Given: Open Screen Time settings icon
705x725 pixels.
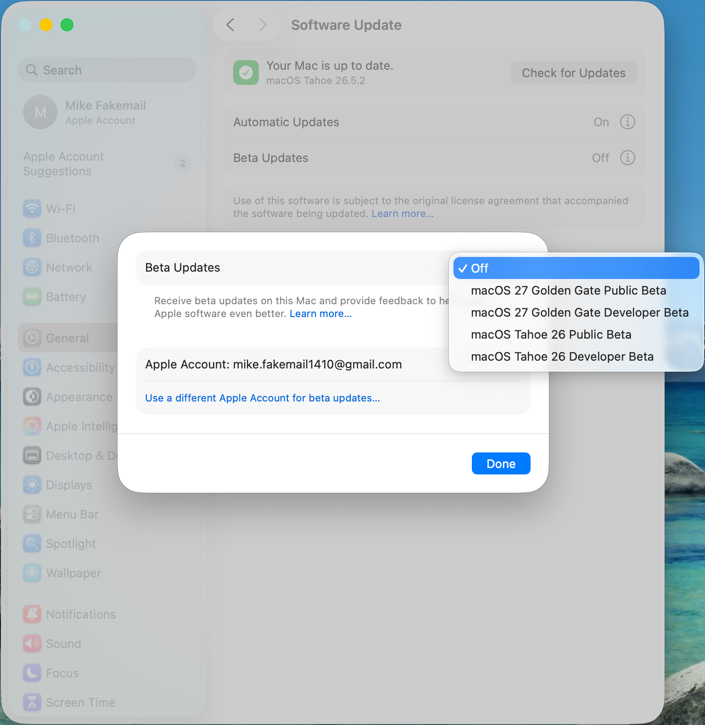Looking at the screenshot, I should (x=32, y=703).
